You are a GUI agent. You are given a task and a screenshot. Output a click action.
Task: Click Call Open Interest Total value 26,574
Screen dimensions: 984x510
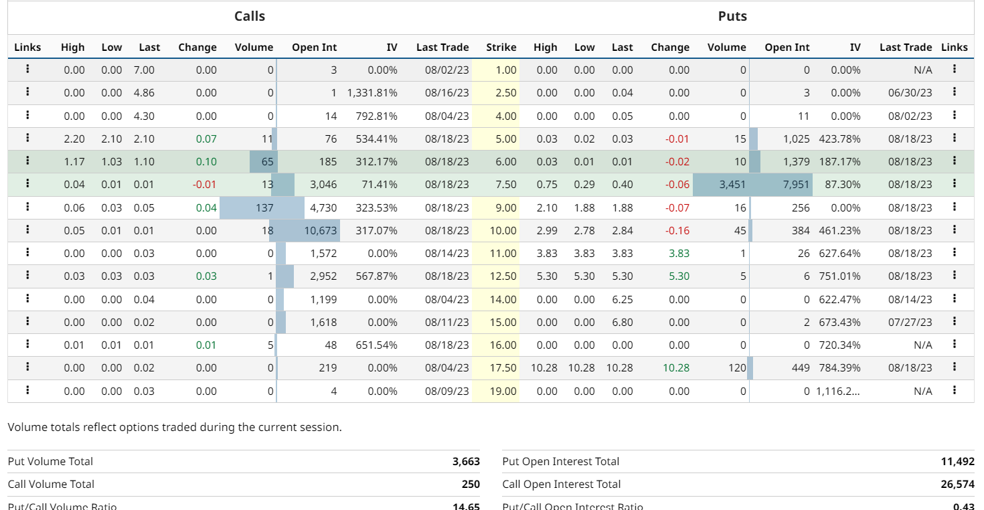957,484
